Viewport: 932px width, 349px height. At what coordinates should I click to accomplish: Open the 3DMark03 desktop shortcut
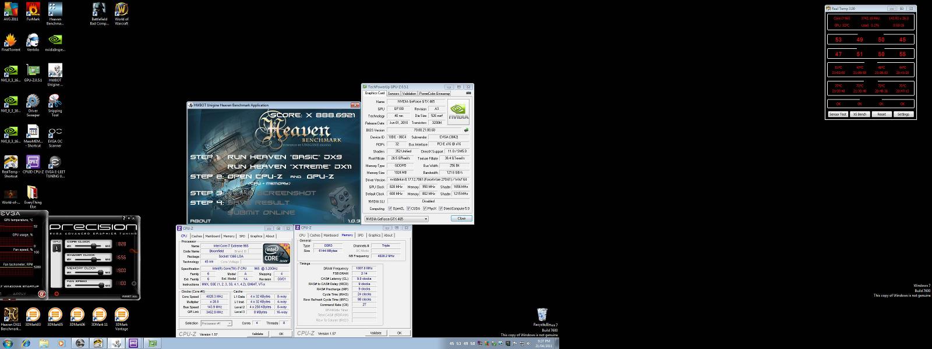33,318
